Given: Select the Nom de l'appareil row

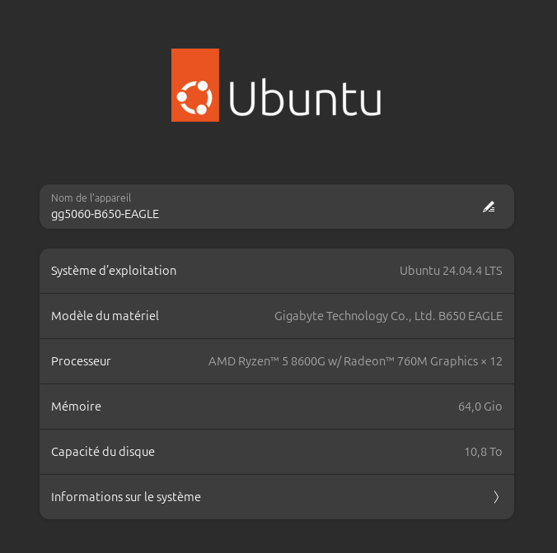Looking at the screenshot, I should [x=277, y=207].
